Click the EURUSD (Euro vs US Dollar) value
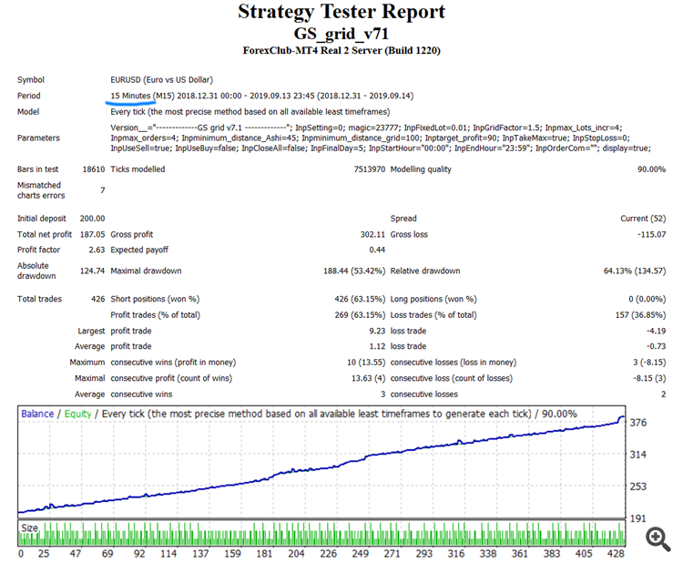This screenshot has height=563, width=683. [x=161, y=80]
